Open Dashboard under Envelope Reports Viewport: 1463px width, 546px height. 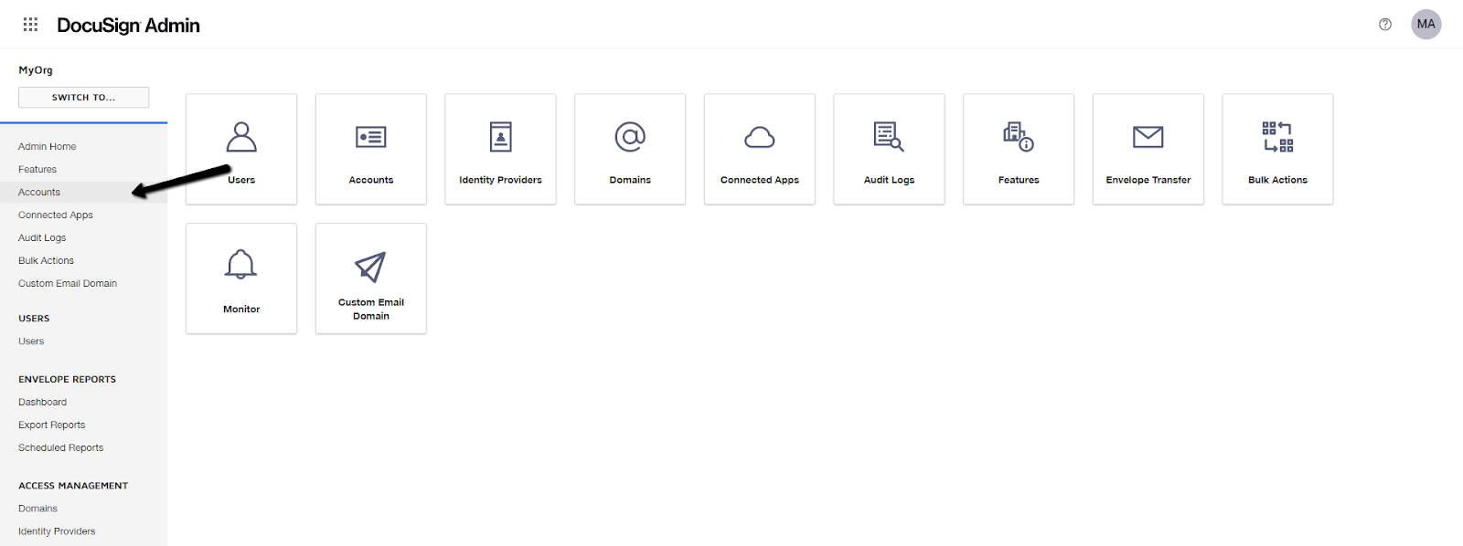click(x=42, y=402)
